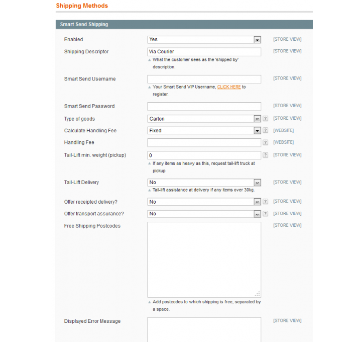Viewport: 364px width, 342px height.
Task: Click the Handling Fee label
Action: (79, 142)
